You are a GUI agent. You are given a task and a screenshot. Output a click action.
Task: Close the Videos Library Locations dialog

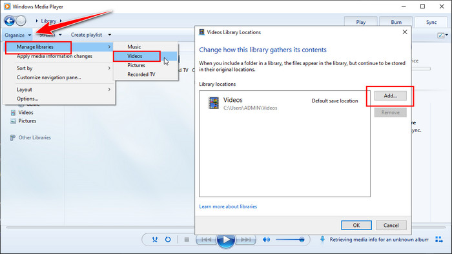pos(405,32)
